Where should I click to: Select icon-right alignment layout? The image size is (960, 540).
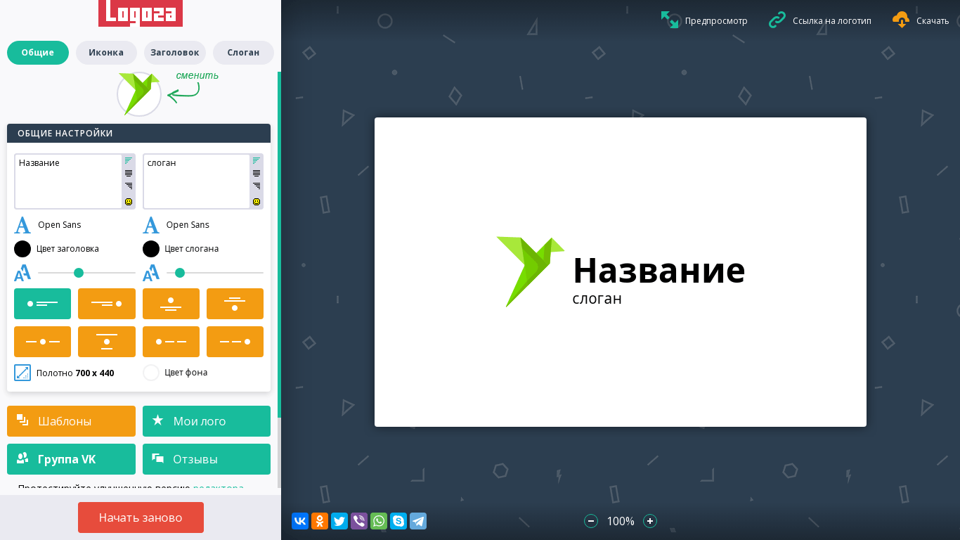coord(107,304)
